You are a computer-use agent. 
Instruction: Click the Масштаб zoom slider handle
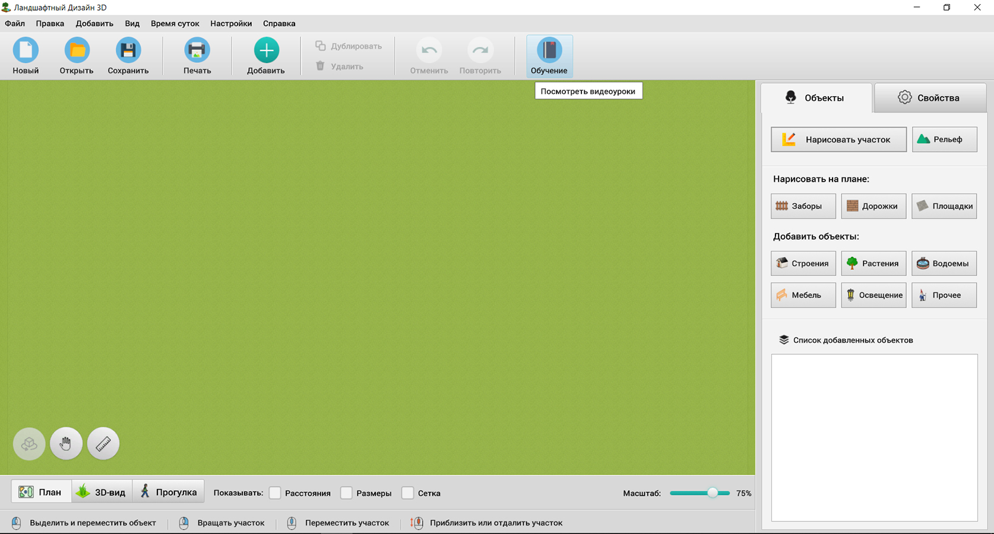(x=713, y=493)
